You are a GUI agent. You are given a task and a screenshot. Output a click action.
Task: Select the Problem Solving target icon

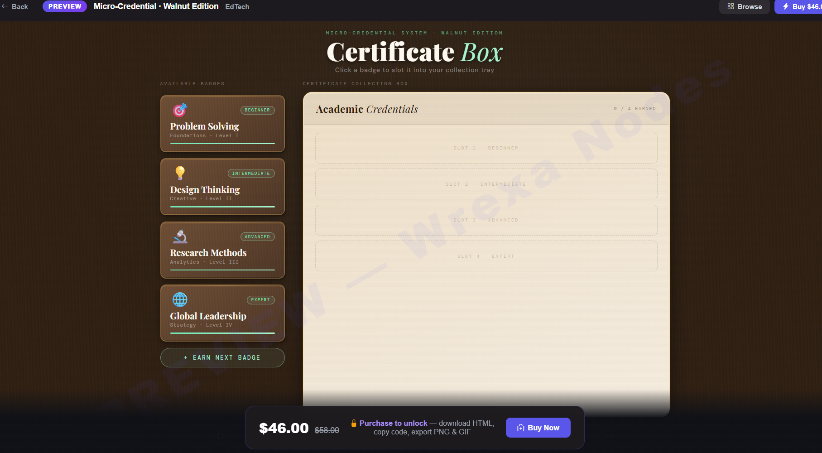tap(179, 109)
